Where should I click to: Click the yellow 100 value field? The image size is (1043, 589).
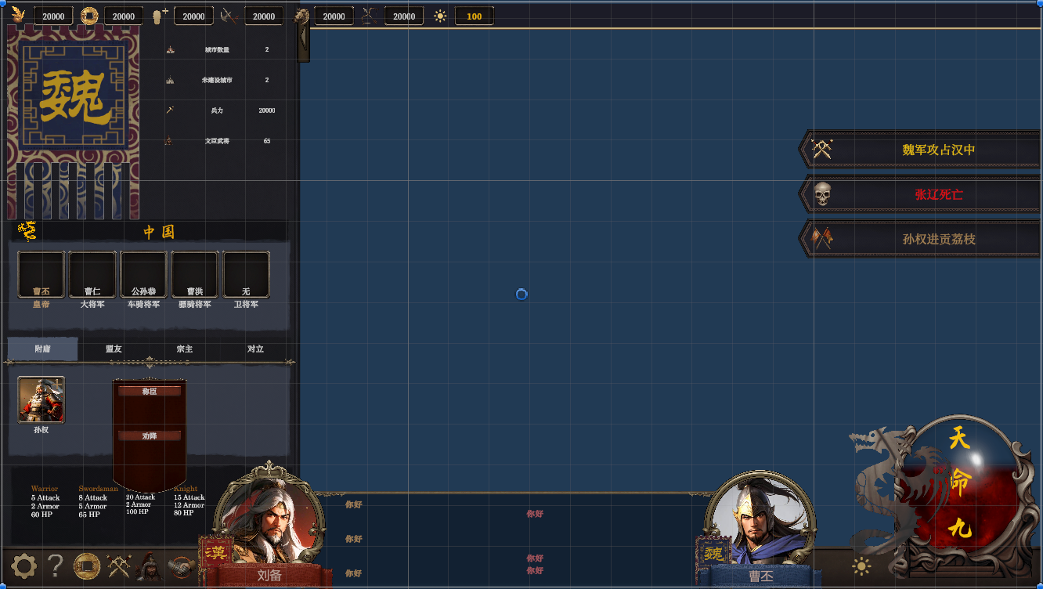point(474,16)
